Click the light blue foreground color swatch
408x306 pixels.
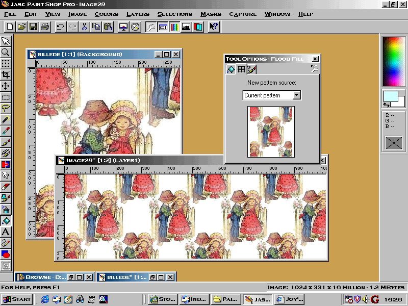coord(391,96)
